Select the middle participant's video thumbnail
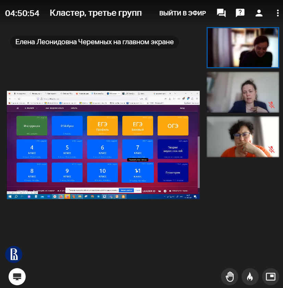Image resolution: width=283 pixels, height=288 pixels. point(243,92)
